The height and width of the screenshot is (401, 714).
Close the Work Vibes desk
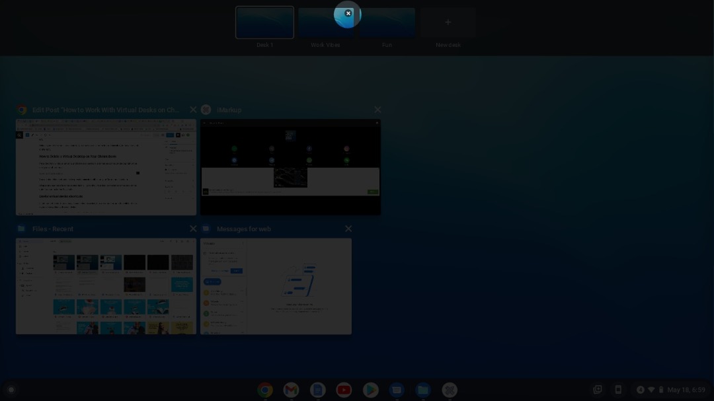[348, 13]
